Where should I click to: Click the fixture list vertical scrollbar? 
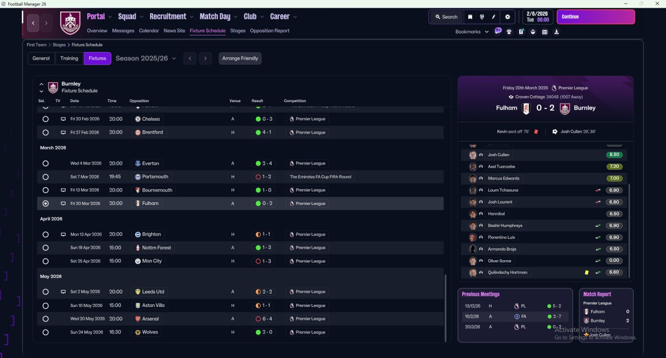click(x=446, y=307)
